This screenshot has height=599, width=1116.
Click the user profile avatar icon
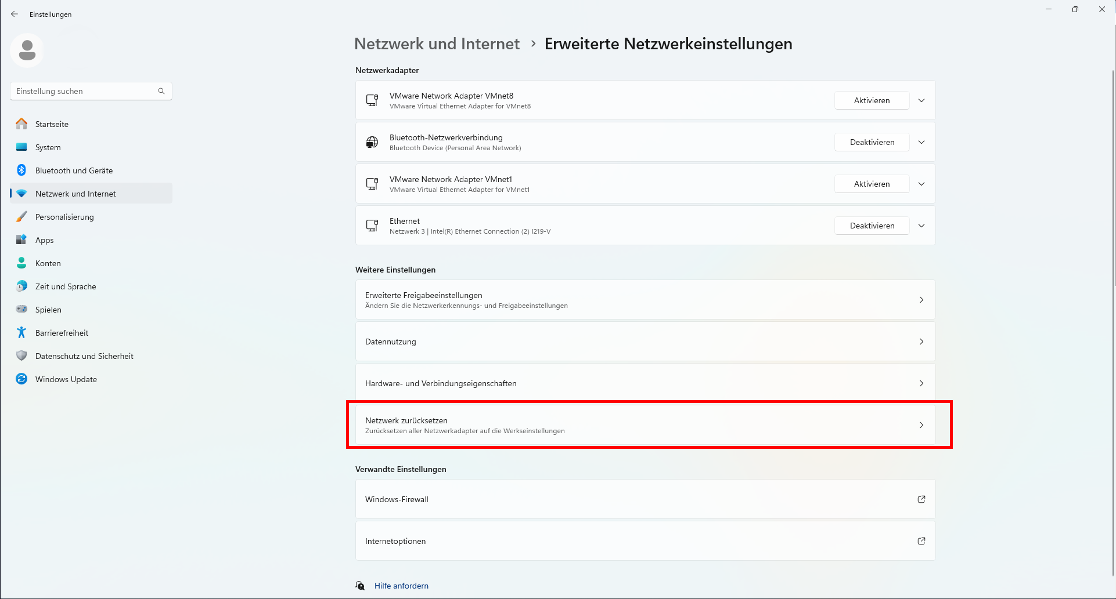click(x=27, y=50)
